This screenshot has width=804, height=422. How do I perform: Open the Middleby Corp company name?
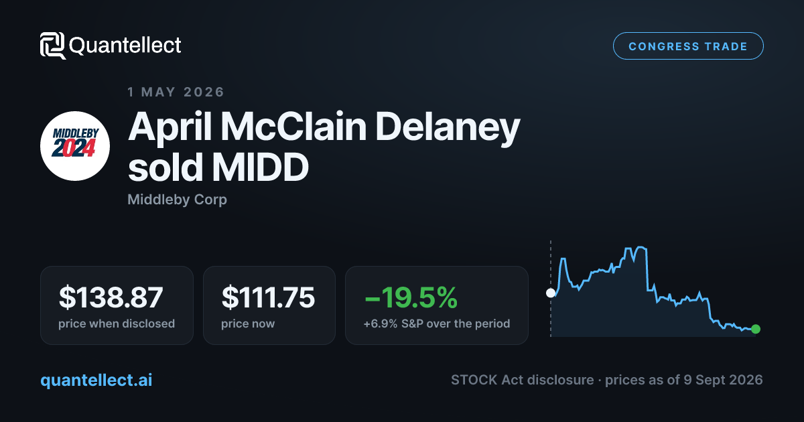pos(177,200)
